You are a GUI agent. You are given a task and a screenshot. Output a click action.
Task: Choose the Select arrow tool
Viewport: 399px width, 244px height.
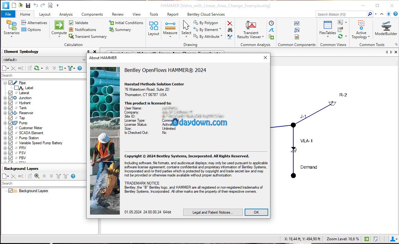coord(186,28)
